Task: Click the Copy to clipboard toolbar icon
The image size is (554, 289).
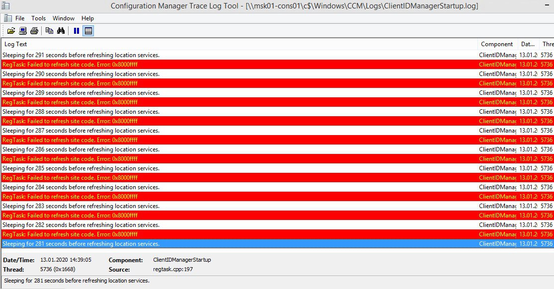Action: pyautogui.click(x=50, y=31)
